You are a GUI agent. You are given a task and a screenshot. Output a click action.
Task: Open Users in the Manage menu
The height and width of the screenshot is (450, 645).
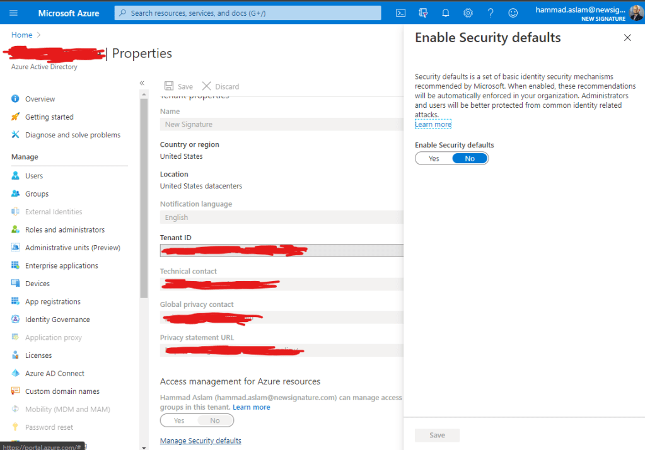click(x=34, y=176)
